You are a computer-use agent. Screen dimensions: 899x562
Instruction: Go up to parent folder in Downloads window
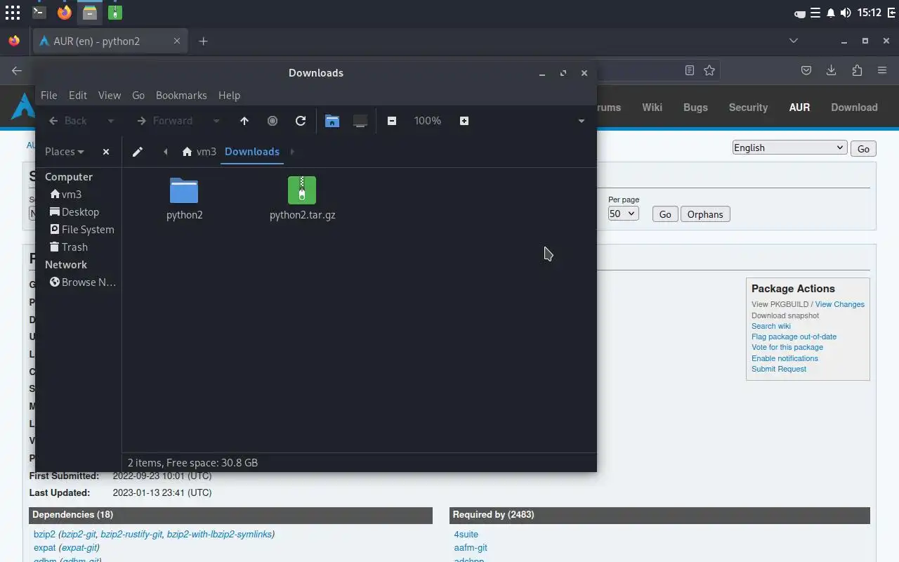(x=244, y=121)
